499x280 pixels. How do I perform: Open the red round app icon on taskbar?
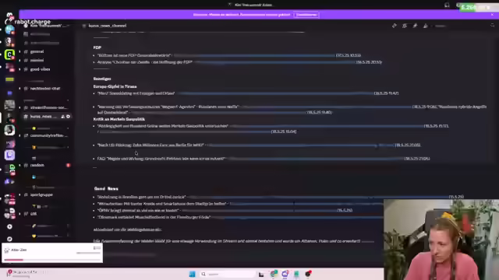point(308,274)
